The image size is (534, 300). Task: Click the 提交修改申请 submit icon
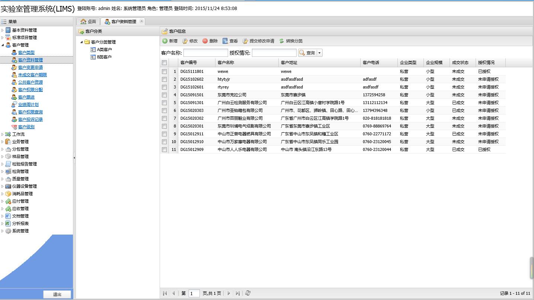(245, 41)
